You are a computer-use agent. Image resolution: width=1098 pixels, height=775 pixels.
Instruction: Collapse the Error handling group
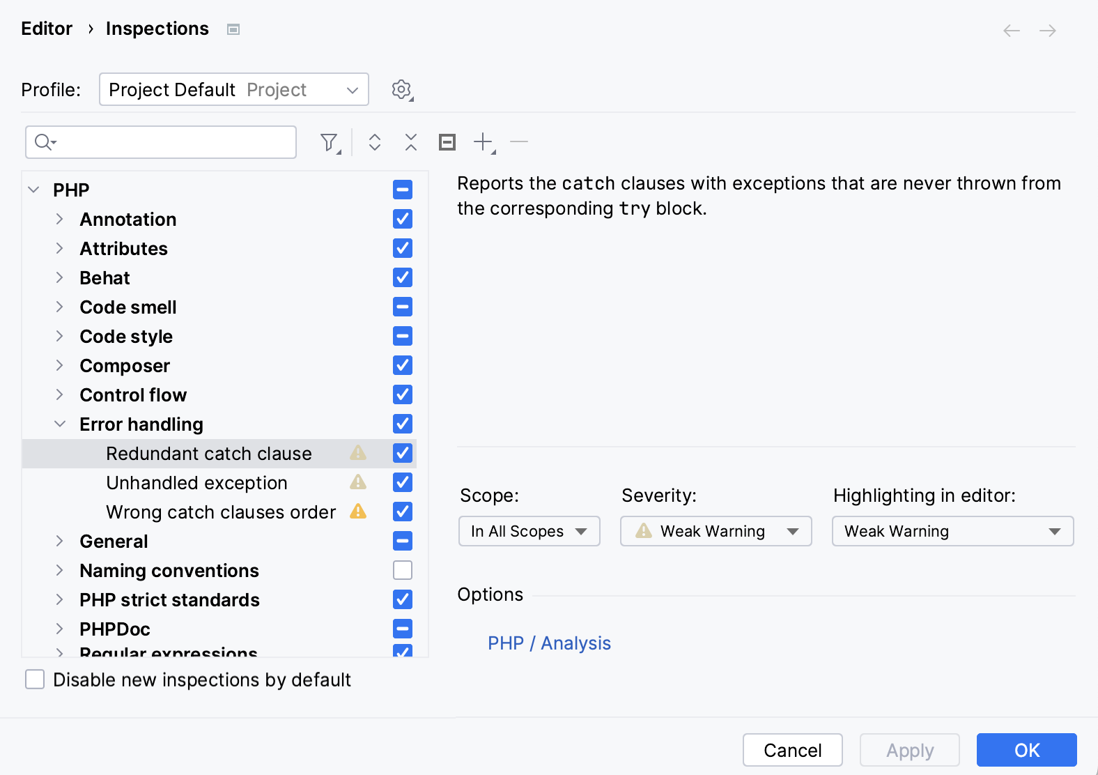point(59,424)
